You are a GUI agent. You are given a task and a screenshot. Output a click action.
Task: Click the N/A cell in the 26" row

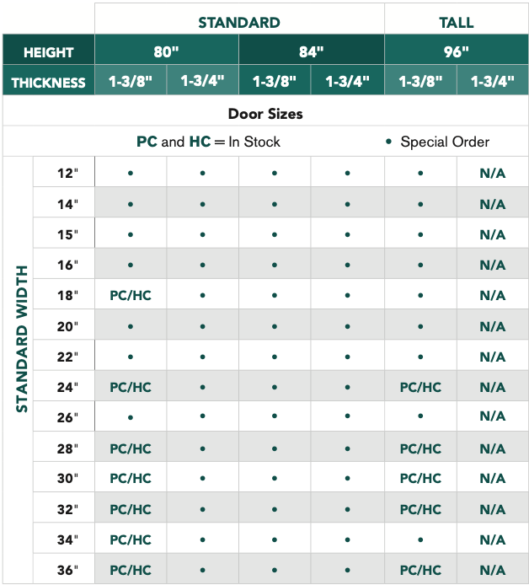pyautogui.click(x=493, y=417)
